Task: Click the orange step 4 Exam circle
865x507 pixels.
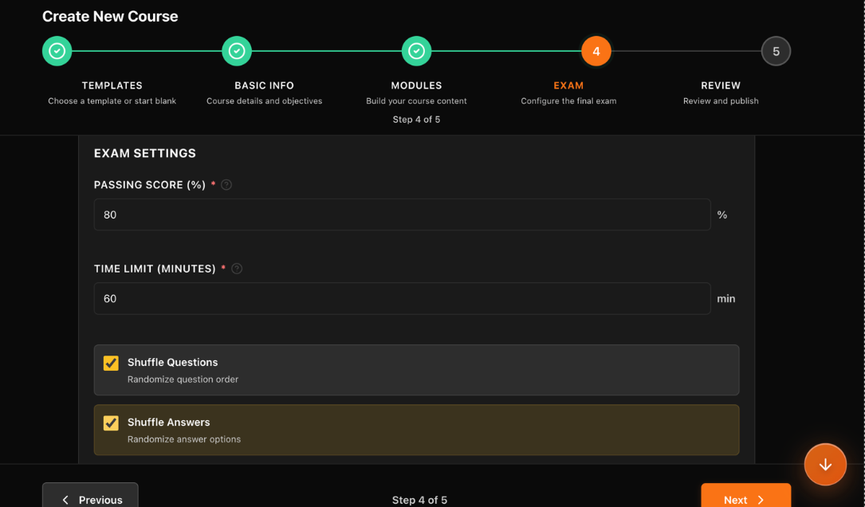Action: 596,51
